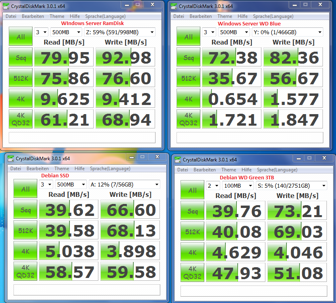Click comment text field in WD Blue window
336x303 pixels.
pyautogui.click(x=250, y=138)
